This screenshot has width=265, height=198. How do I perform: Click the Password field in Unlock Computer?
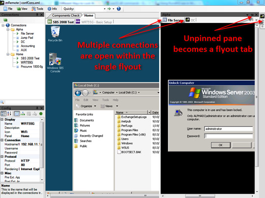(x=229, y=136)
